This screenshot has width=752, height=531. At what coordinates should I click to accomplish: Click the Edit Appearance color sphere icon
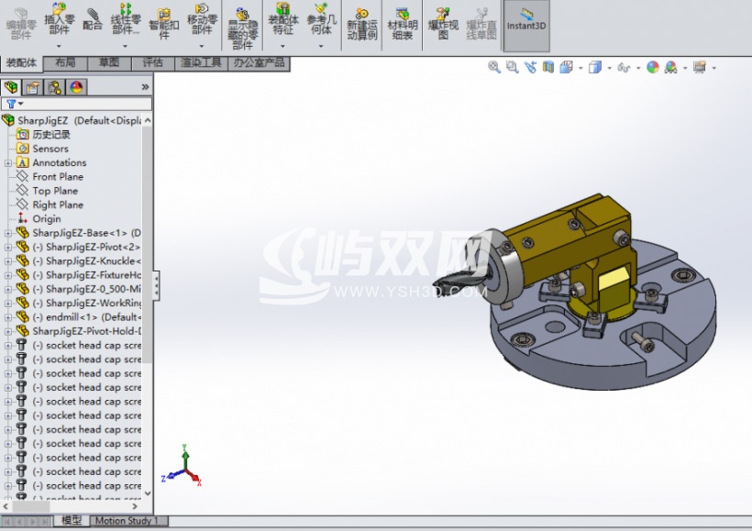[652, 67]
